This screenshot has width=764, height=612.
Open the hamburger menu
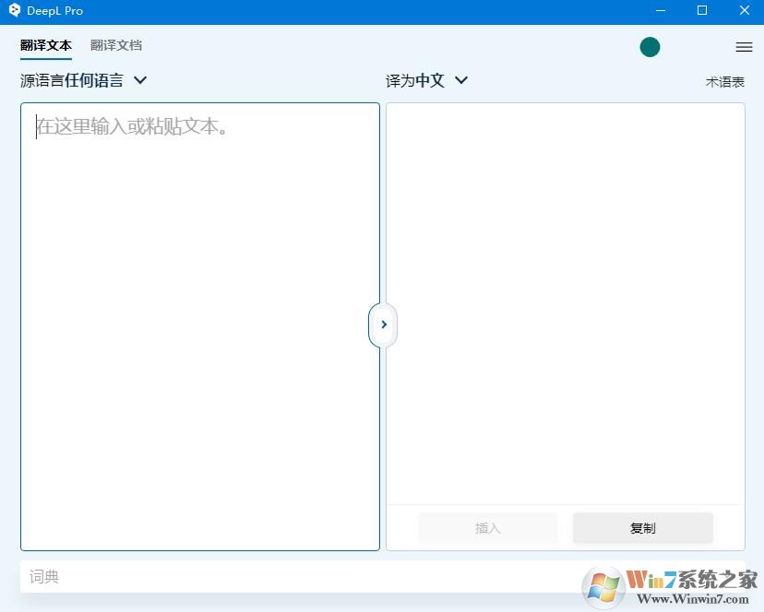point(744,47)
